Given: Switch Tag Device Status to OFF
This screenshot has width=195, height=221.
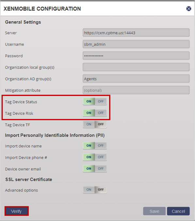Looking at the screenshot, I should 101,101.
